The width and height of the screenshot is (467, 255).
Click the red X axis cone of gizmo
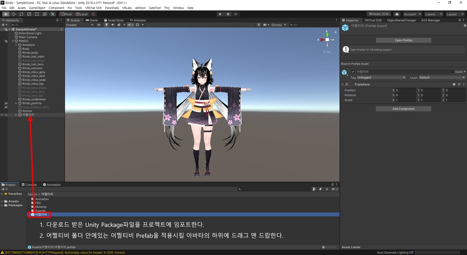322,40
